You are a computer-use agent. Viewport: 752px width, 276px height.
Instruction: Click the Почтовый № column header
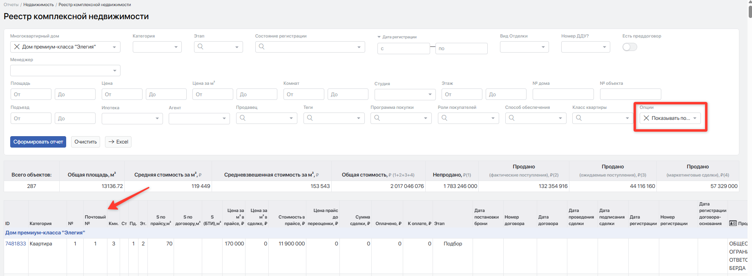(x=95, y=220)
